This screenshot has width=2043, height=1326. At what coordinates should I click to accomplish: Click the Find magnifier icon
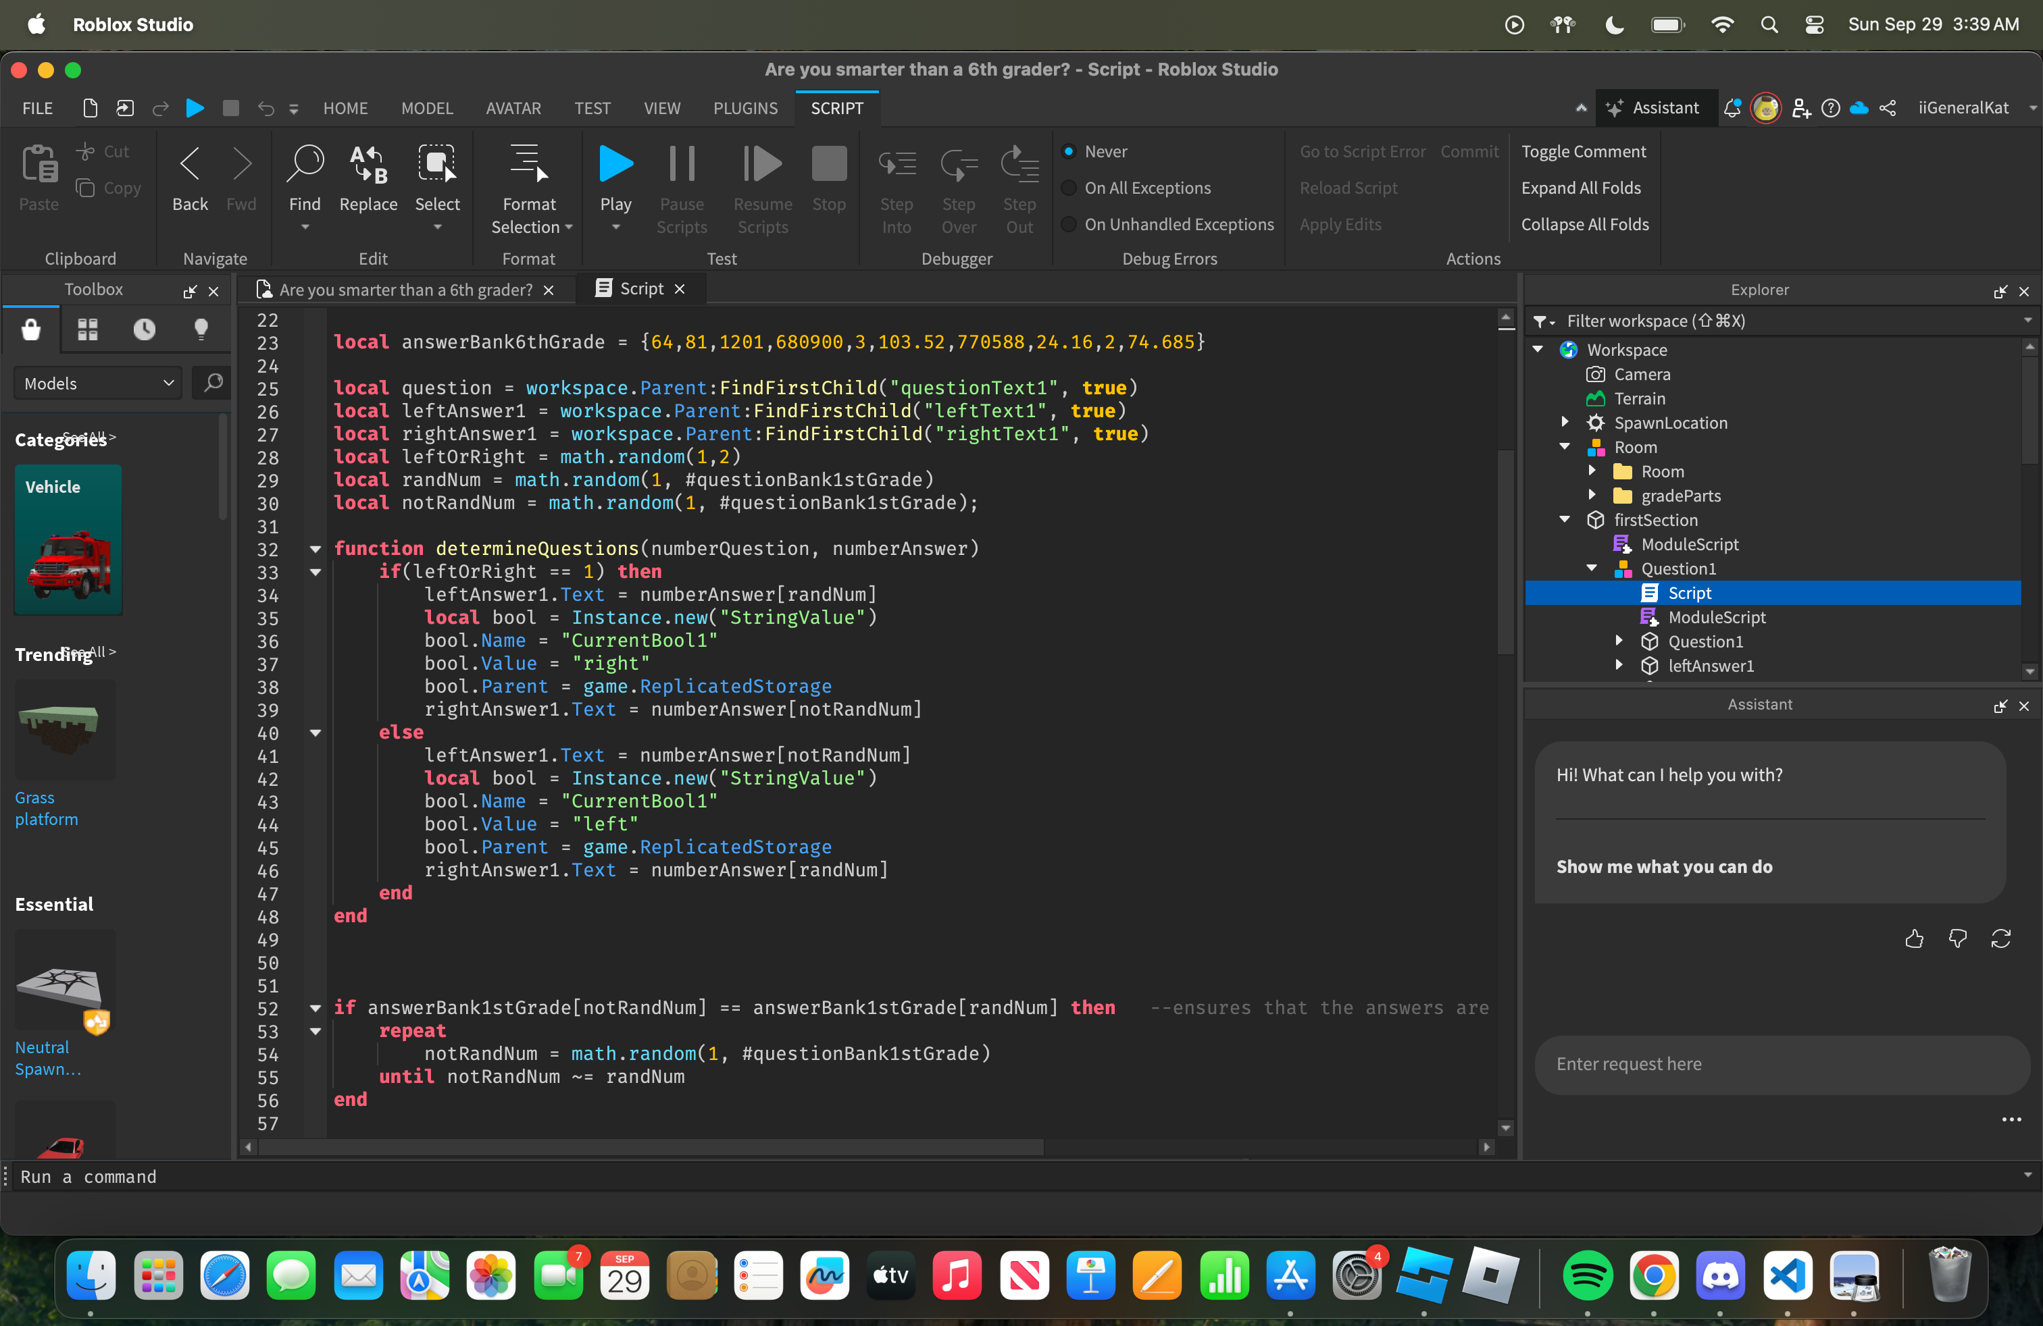click(x=305, y=164)
